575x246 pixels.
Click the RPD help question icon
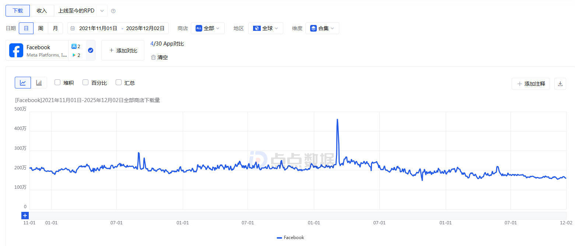click(x=113, y=11)
